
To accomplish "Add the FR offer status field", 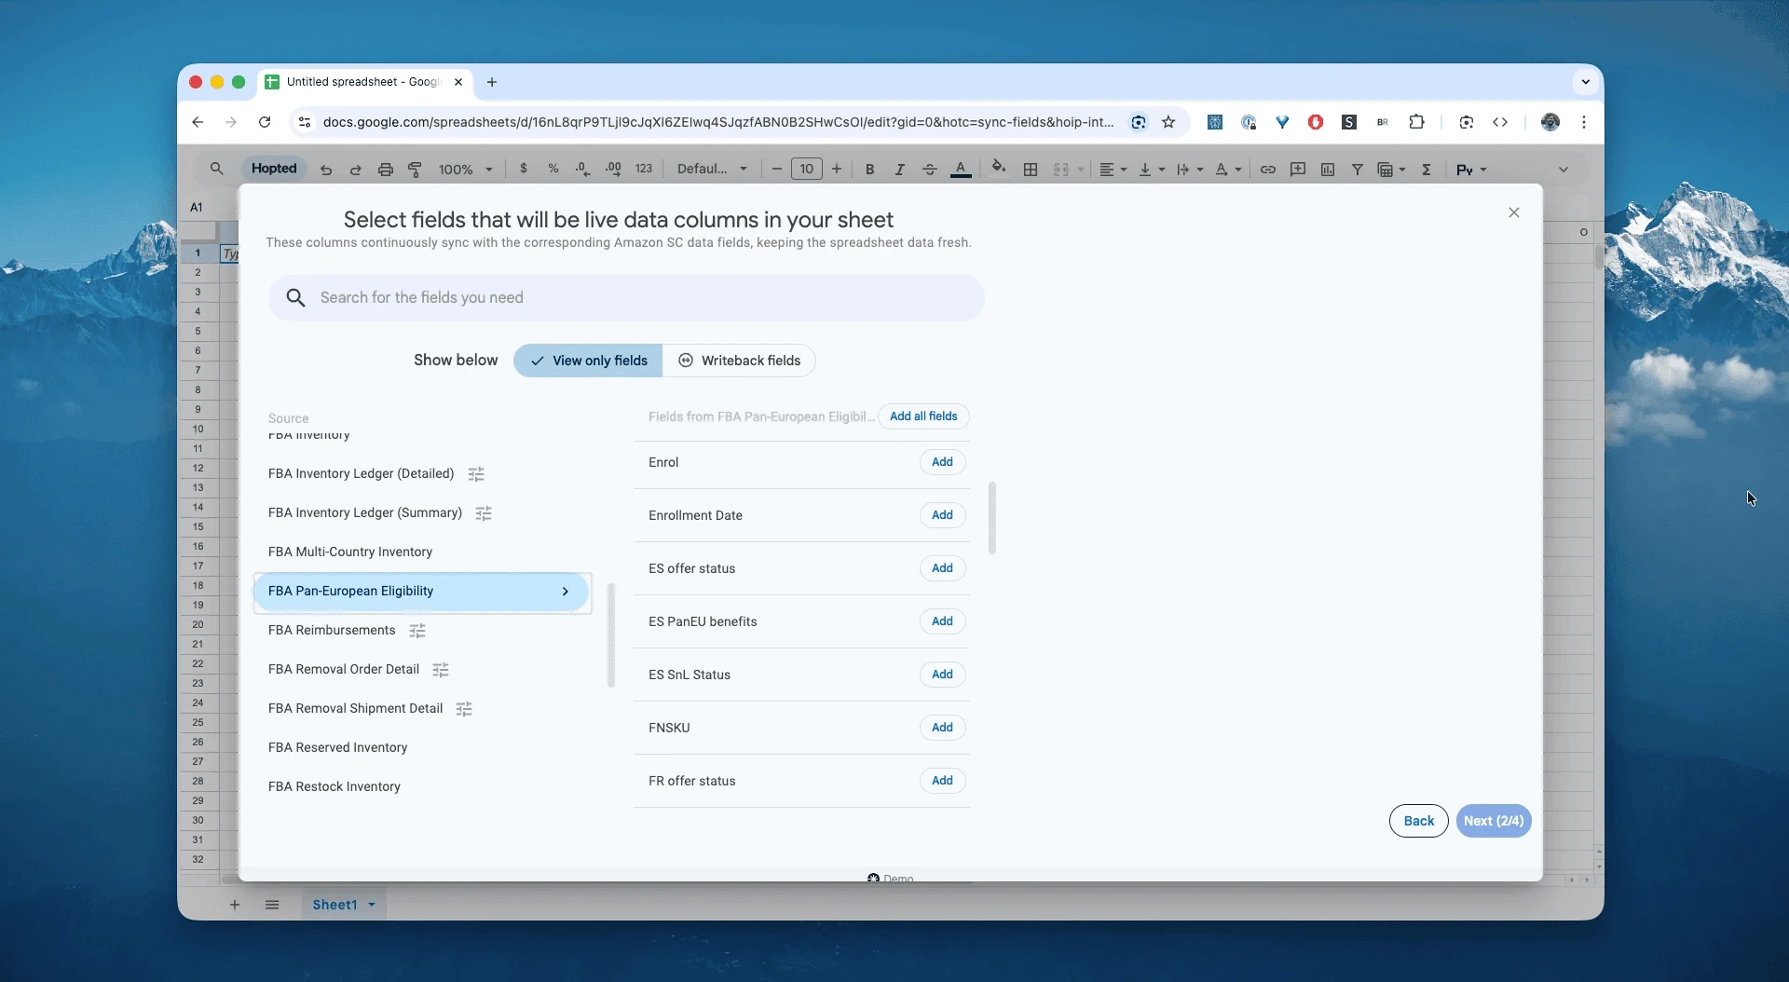I will pos(942,781).
